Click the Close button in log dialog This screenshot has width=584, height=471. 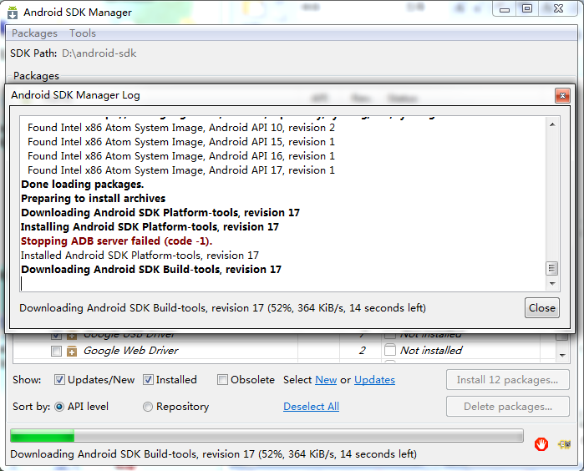[542, 308]
